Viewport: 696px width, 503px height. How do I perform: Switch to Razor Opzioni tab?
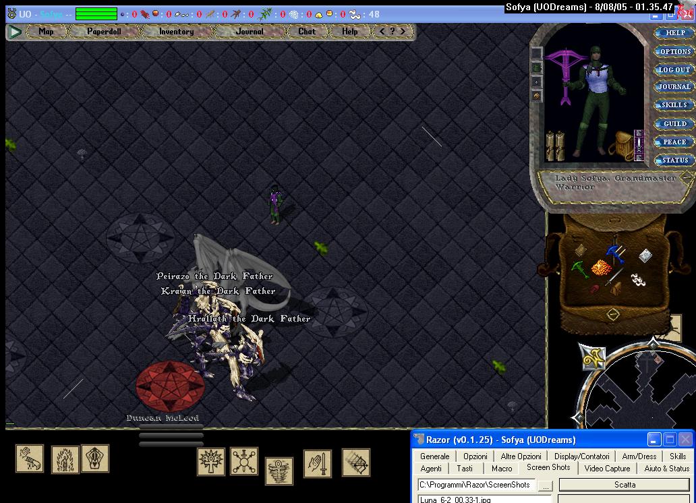475,456
